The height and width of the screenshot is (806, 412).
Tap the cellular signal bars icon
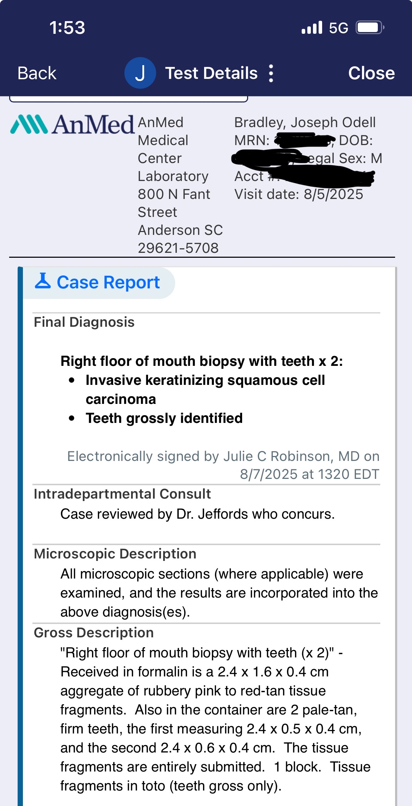(312, 27)
